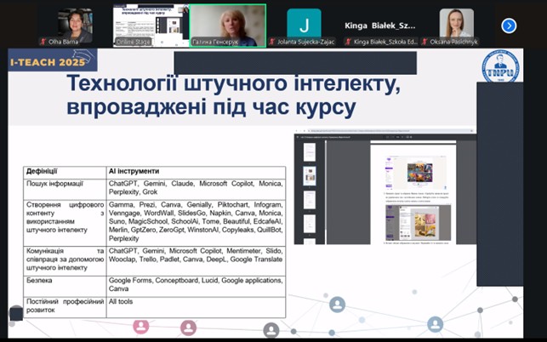
Task: Click the teal J avatar tile
Action: coord(304,24)
